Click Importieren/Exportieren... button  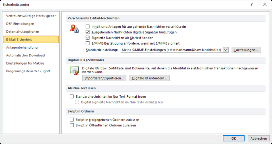click(104, 78)
